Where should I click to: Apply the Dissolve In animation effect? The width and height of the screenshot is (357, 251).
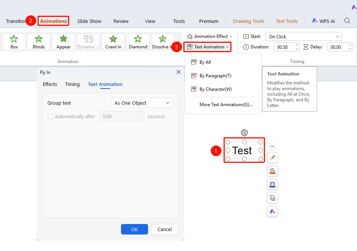pos(163,42)
